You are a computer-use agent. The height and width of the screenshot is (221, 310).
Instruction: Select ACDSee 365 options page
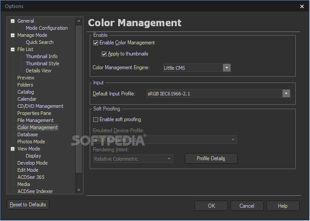point(31,177)
